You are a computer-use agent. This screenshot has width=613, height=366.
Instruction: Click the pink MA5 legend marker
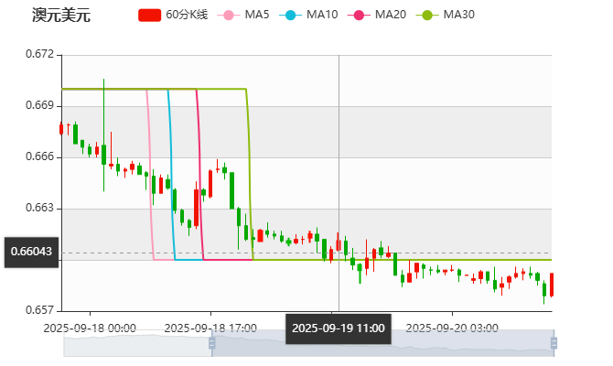coord(228,16)
